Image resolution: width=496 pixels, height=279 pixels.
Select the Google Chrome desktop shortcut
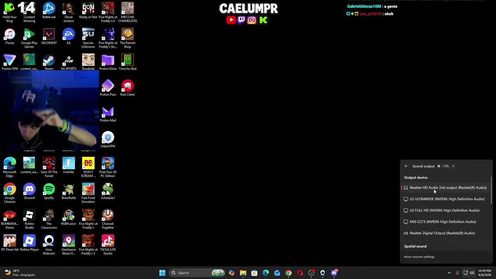coord(10,193)
